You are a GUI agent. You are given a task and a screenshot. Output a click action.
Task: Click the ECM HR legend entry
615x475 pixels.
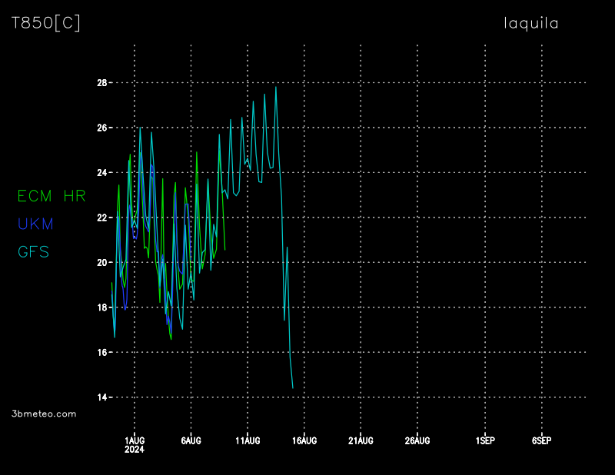(x=52, y=197)
